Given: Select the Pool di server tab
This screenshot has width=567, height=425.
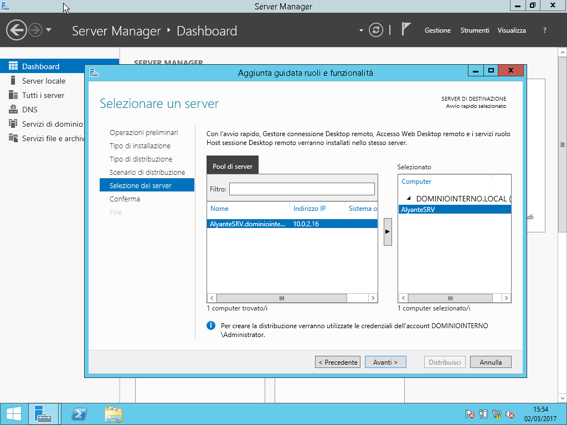Looking at the screenshot, I should click(232, 166).
